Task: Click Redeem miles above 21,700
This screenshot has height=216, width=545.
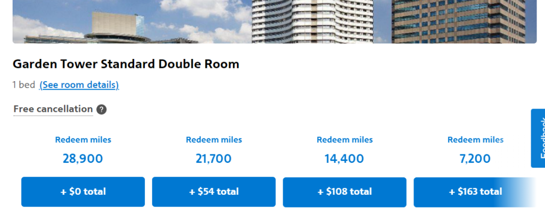Action: click(214, 140)
